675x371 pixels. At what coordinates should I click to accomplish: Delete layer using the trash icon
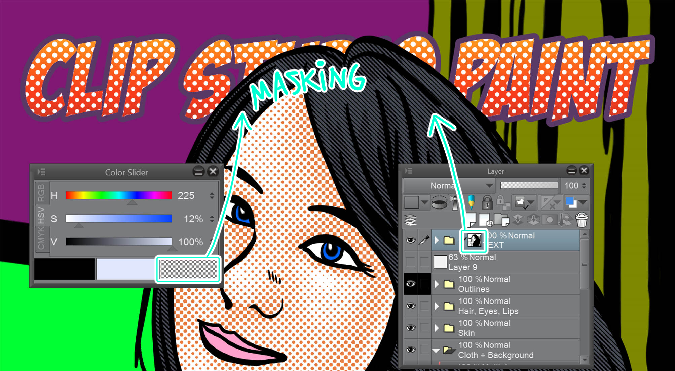582,220
